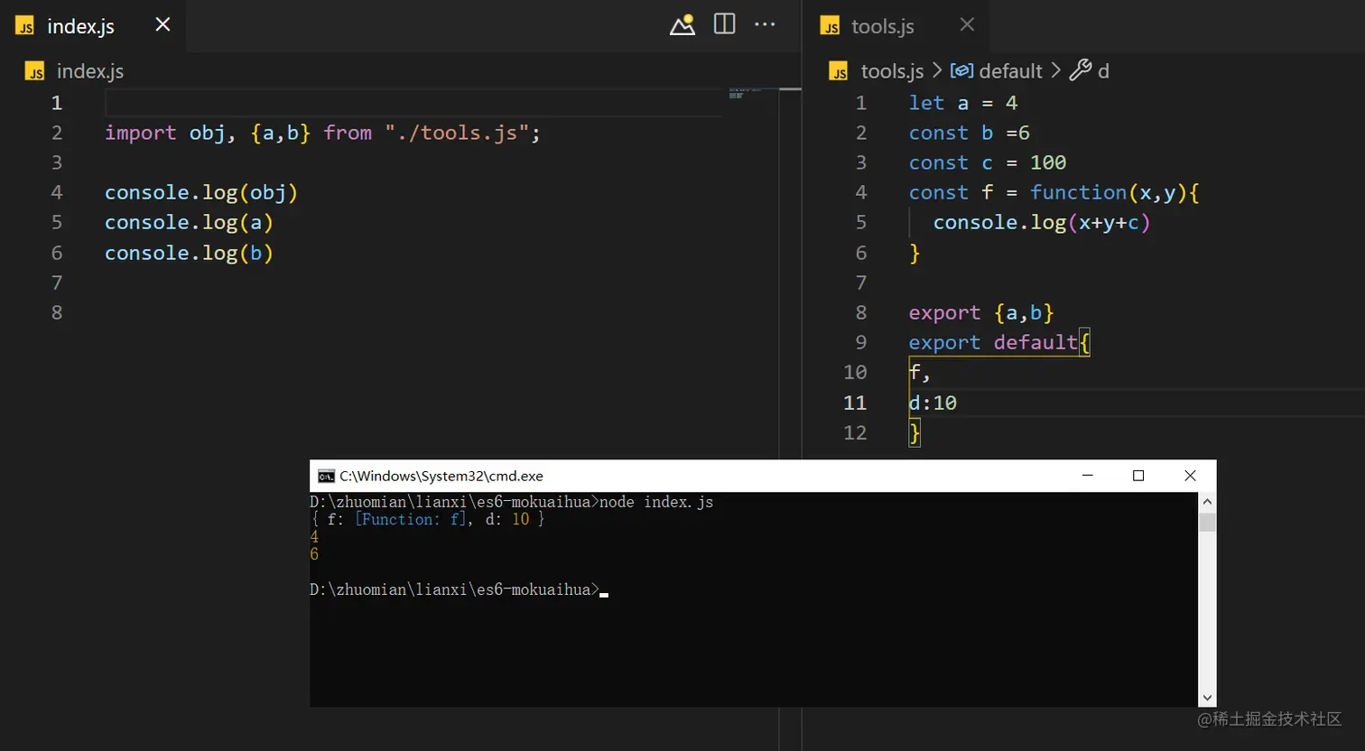
Task: Close the index.js editor tab
Action: pyautogui.click(x=162, y=24)
